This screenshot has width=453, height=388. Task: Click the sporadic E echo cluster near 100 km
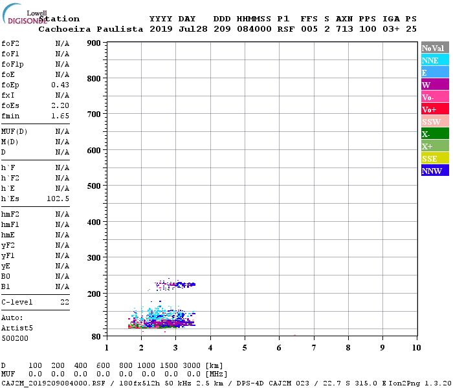click(x=162, y=319)
